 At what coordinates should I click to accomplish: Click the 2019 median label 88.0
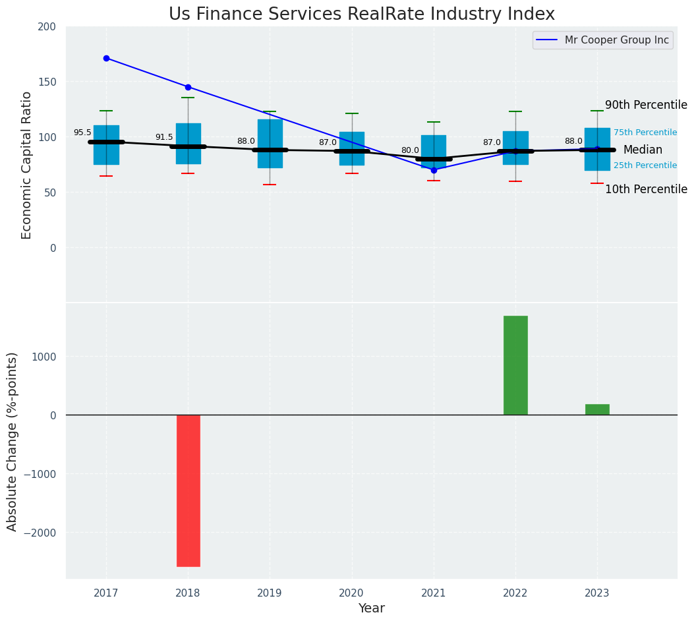point(246,141)
